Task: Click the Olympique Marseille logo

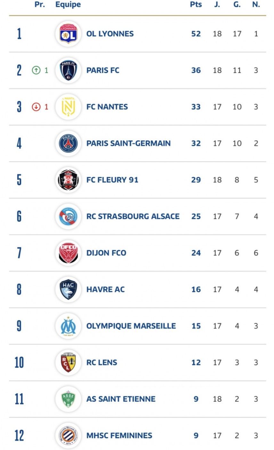Action: click(x=68, y=326)
